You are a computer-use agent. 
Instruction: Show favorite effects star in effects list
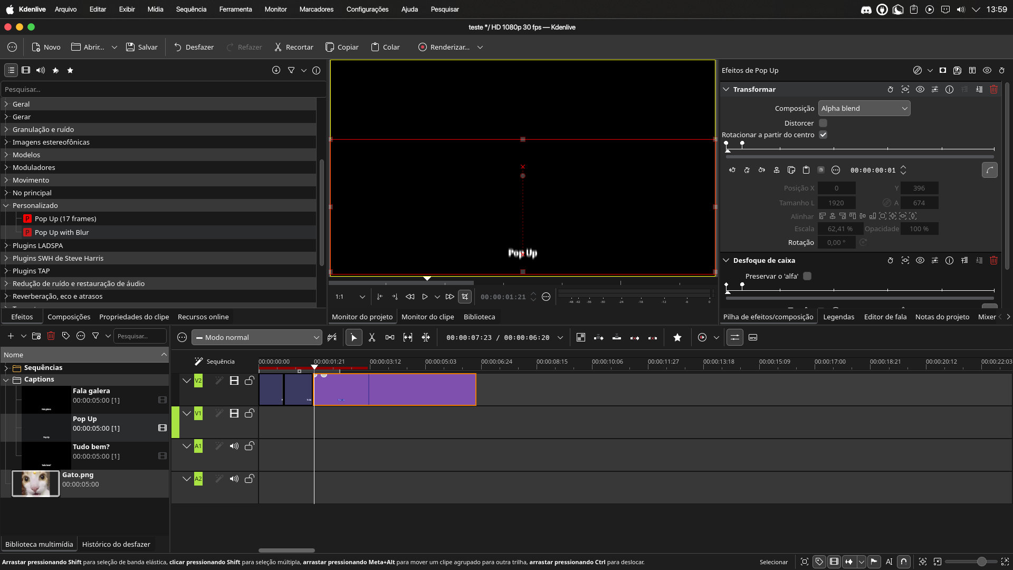[x=70, y=70]
